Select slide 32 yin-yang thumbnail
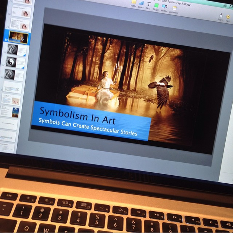233x233 pixels. (15, 63)
